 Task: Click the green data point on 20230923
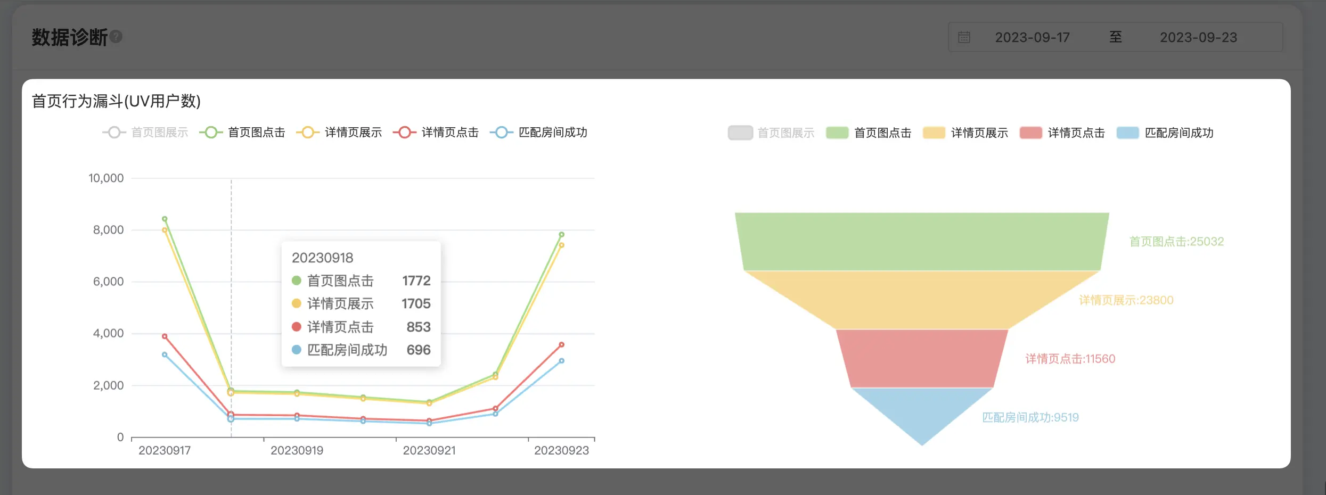561,234
